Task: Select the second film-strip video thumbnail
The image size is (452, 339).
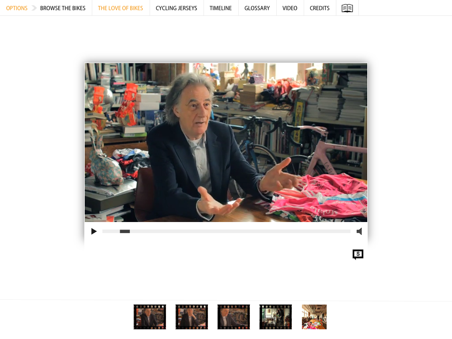Action: coord(192,317)
